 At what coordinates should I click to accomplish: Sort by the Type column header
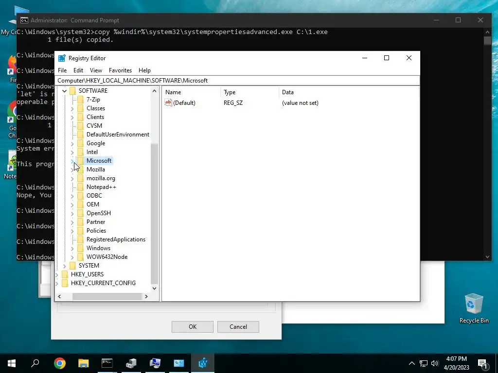coord(249,92)
